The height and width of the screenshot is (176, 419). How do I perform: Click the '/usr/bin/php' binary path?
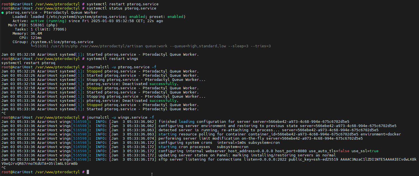click(x=64, y=46)
